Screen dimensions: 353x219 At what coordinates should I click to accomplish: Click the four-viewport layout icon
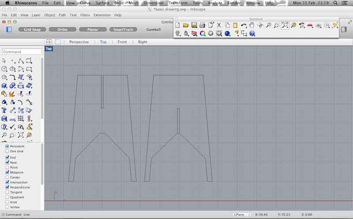tap(49, 42)
